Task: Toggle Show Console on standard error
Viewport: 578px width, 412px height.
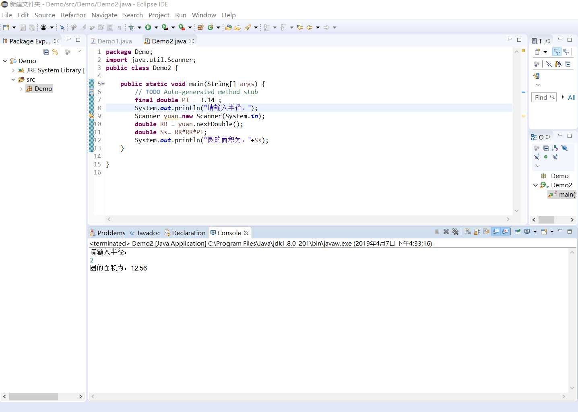Action: (x=505, y=232)
